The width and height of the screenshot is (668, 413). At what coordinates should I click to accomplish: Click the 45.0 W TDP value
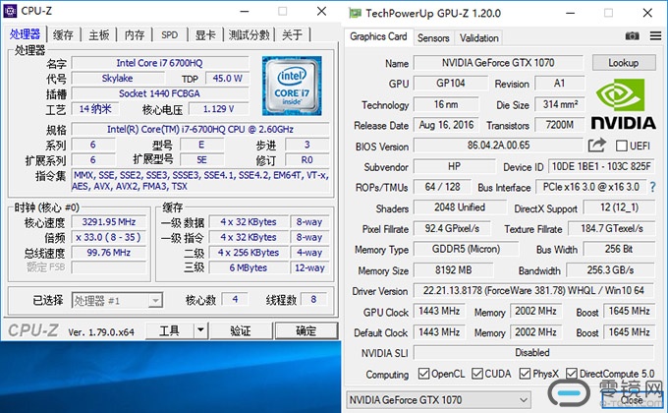pos(228,79)
